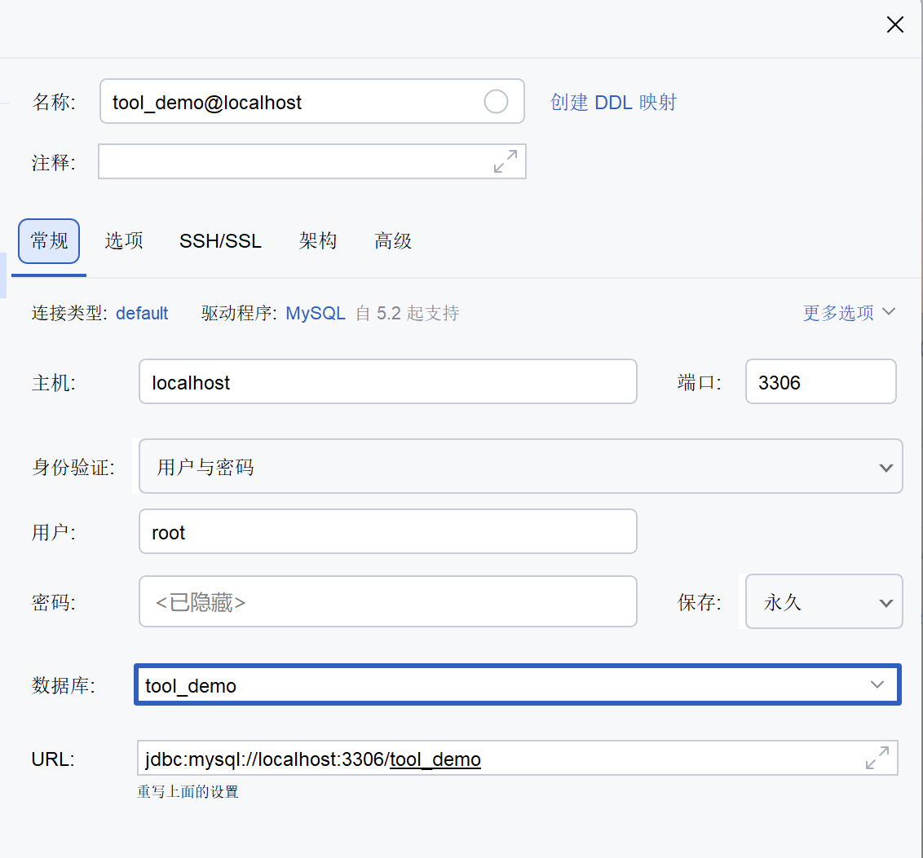Open the password save dropdown
Image resolution: width=923 pixels, height=858 pixels.
point(824,601)
